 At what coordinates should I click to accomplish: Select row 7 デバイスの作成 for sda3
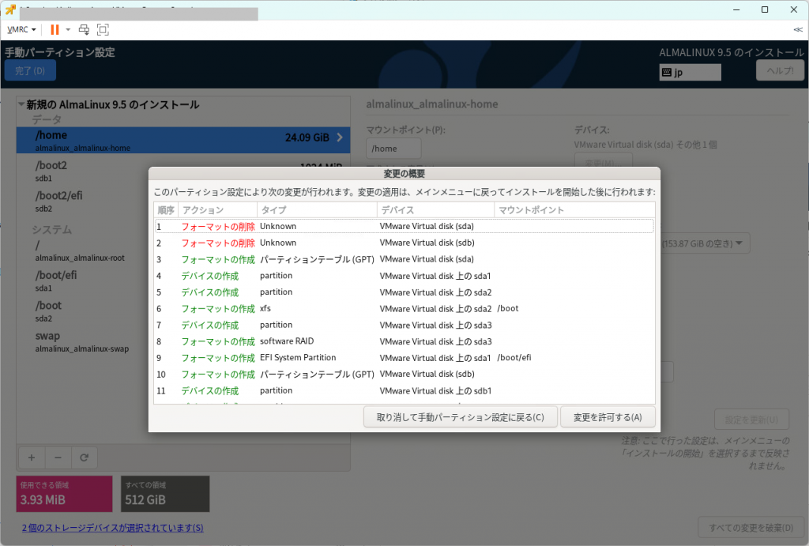pos(404,325)
